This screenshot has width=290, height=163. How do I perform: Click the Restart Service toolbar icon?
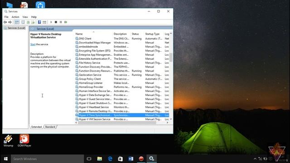pyautogui.click(x=66, y=22)
